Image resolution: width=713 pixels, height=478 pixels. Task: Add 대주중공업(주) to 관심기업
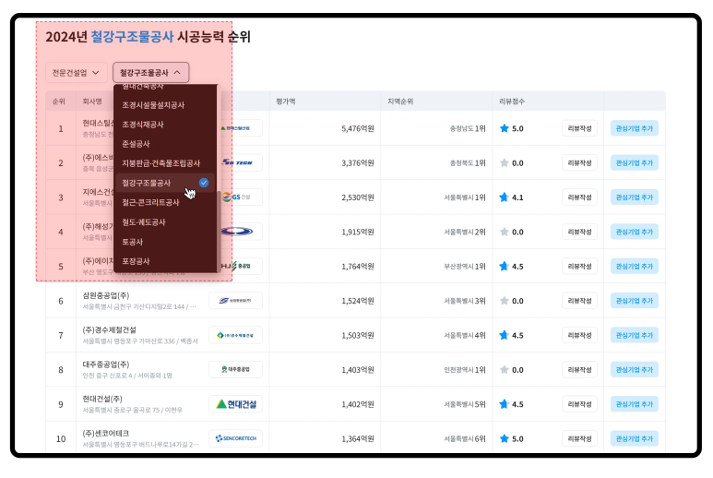coord(635,370)
